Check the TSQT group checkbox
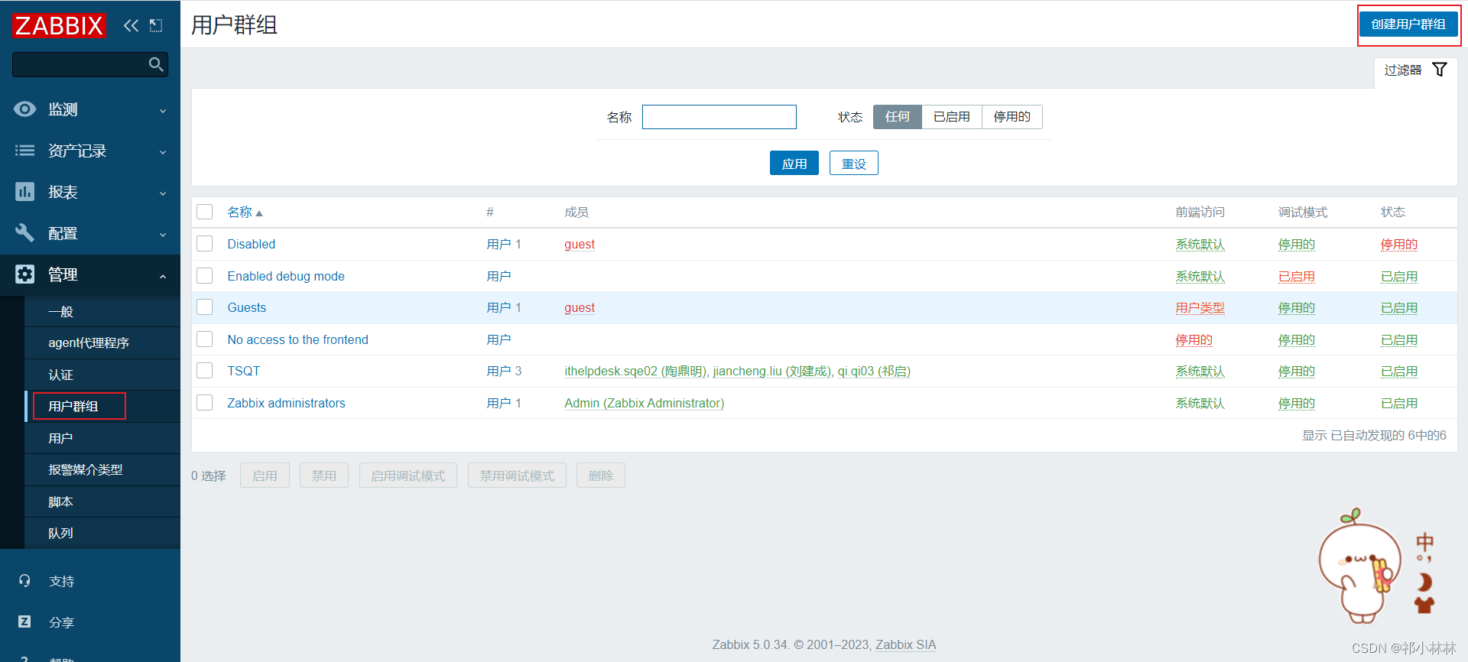 [x=205, y=371]
